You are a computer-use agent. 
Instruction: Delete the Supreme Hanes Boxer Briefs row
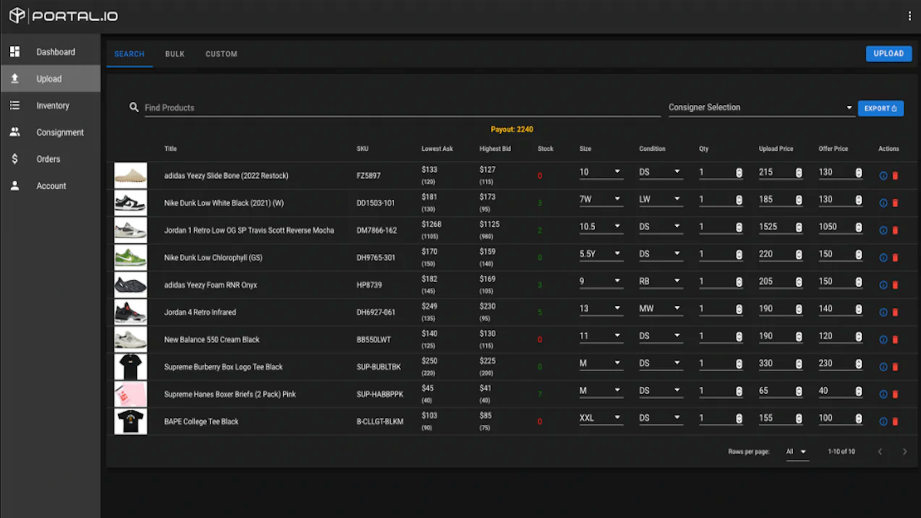(895, 394)
